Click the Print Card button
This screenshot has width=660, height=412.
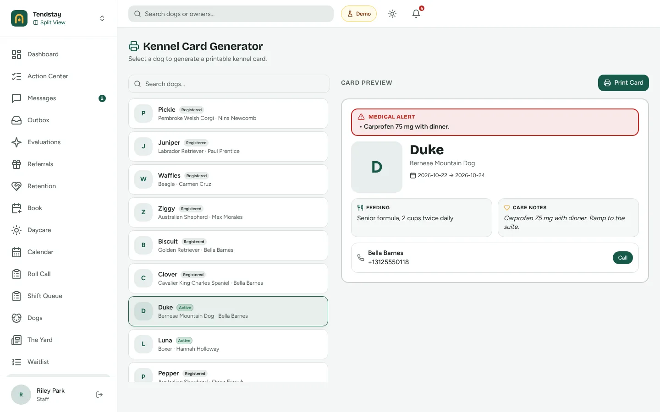coord(623,83)
